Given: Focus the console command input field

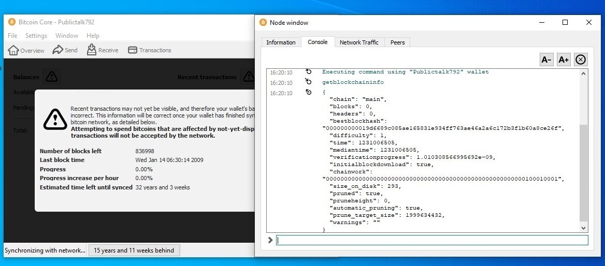Looking at the screenshot, I should 432,240.
